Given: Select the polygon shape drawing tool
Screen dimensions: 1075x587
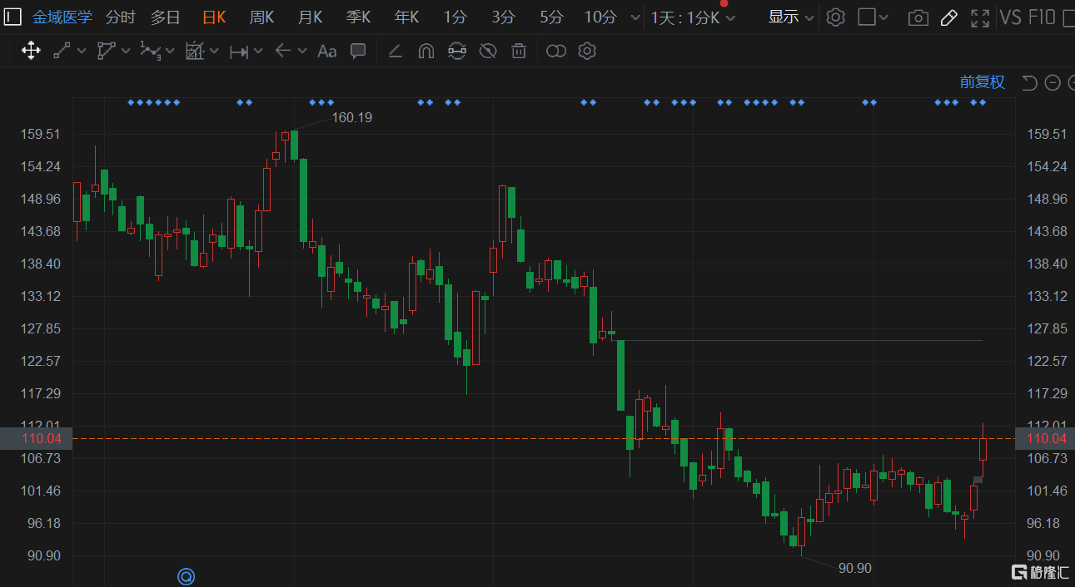Looking at the screenshot, I should coord(105,51).
